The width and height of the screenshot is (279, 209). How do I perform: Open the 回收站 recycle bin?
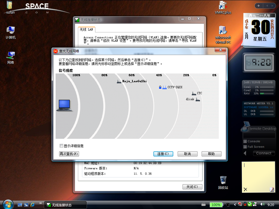223,183
